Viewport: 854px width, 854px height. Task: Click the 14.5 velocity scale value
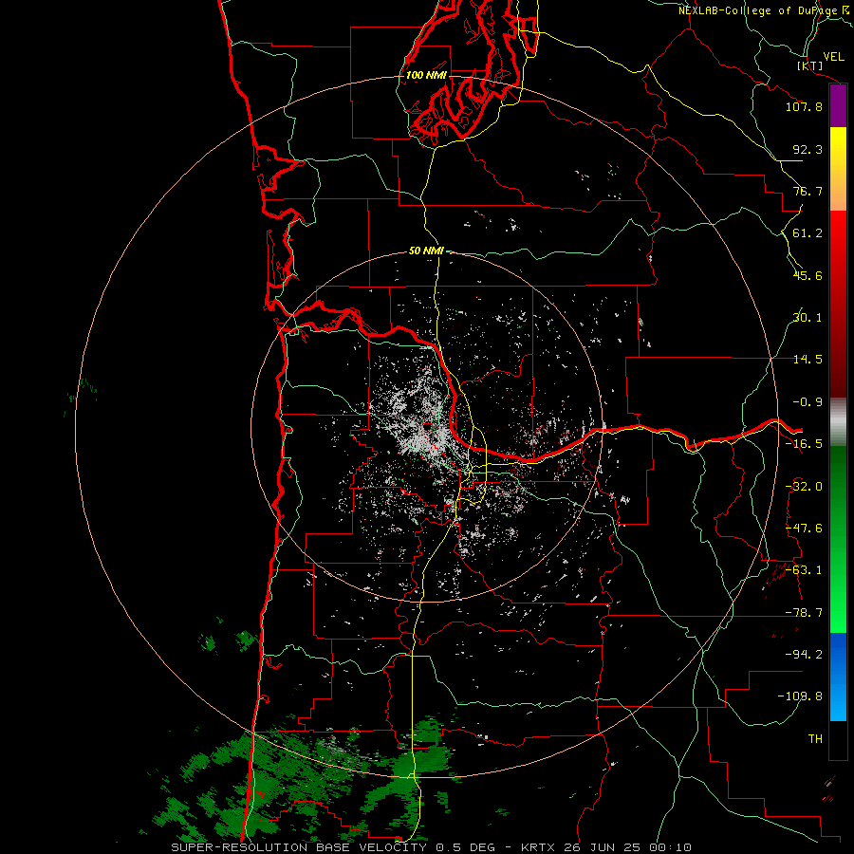[x=808, y=360]
